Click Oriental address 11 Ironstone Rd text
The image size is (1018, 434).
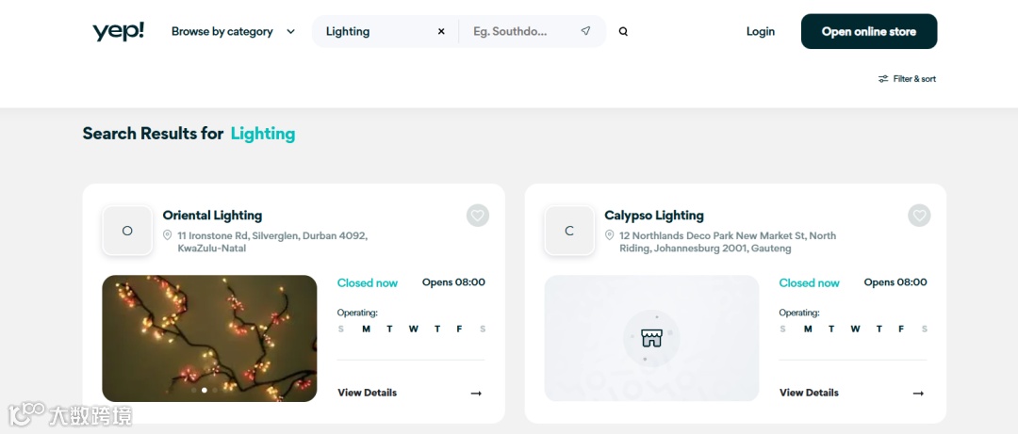click(x=272, y=242)
